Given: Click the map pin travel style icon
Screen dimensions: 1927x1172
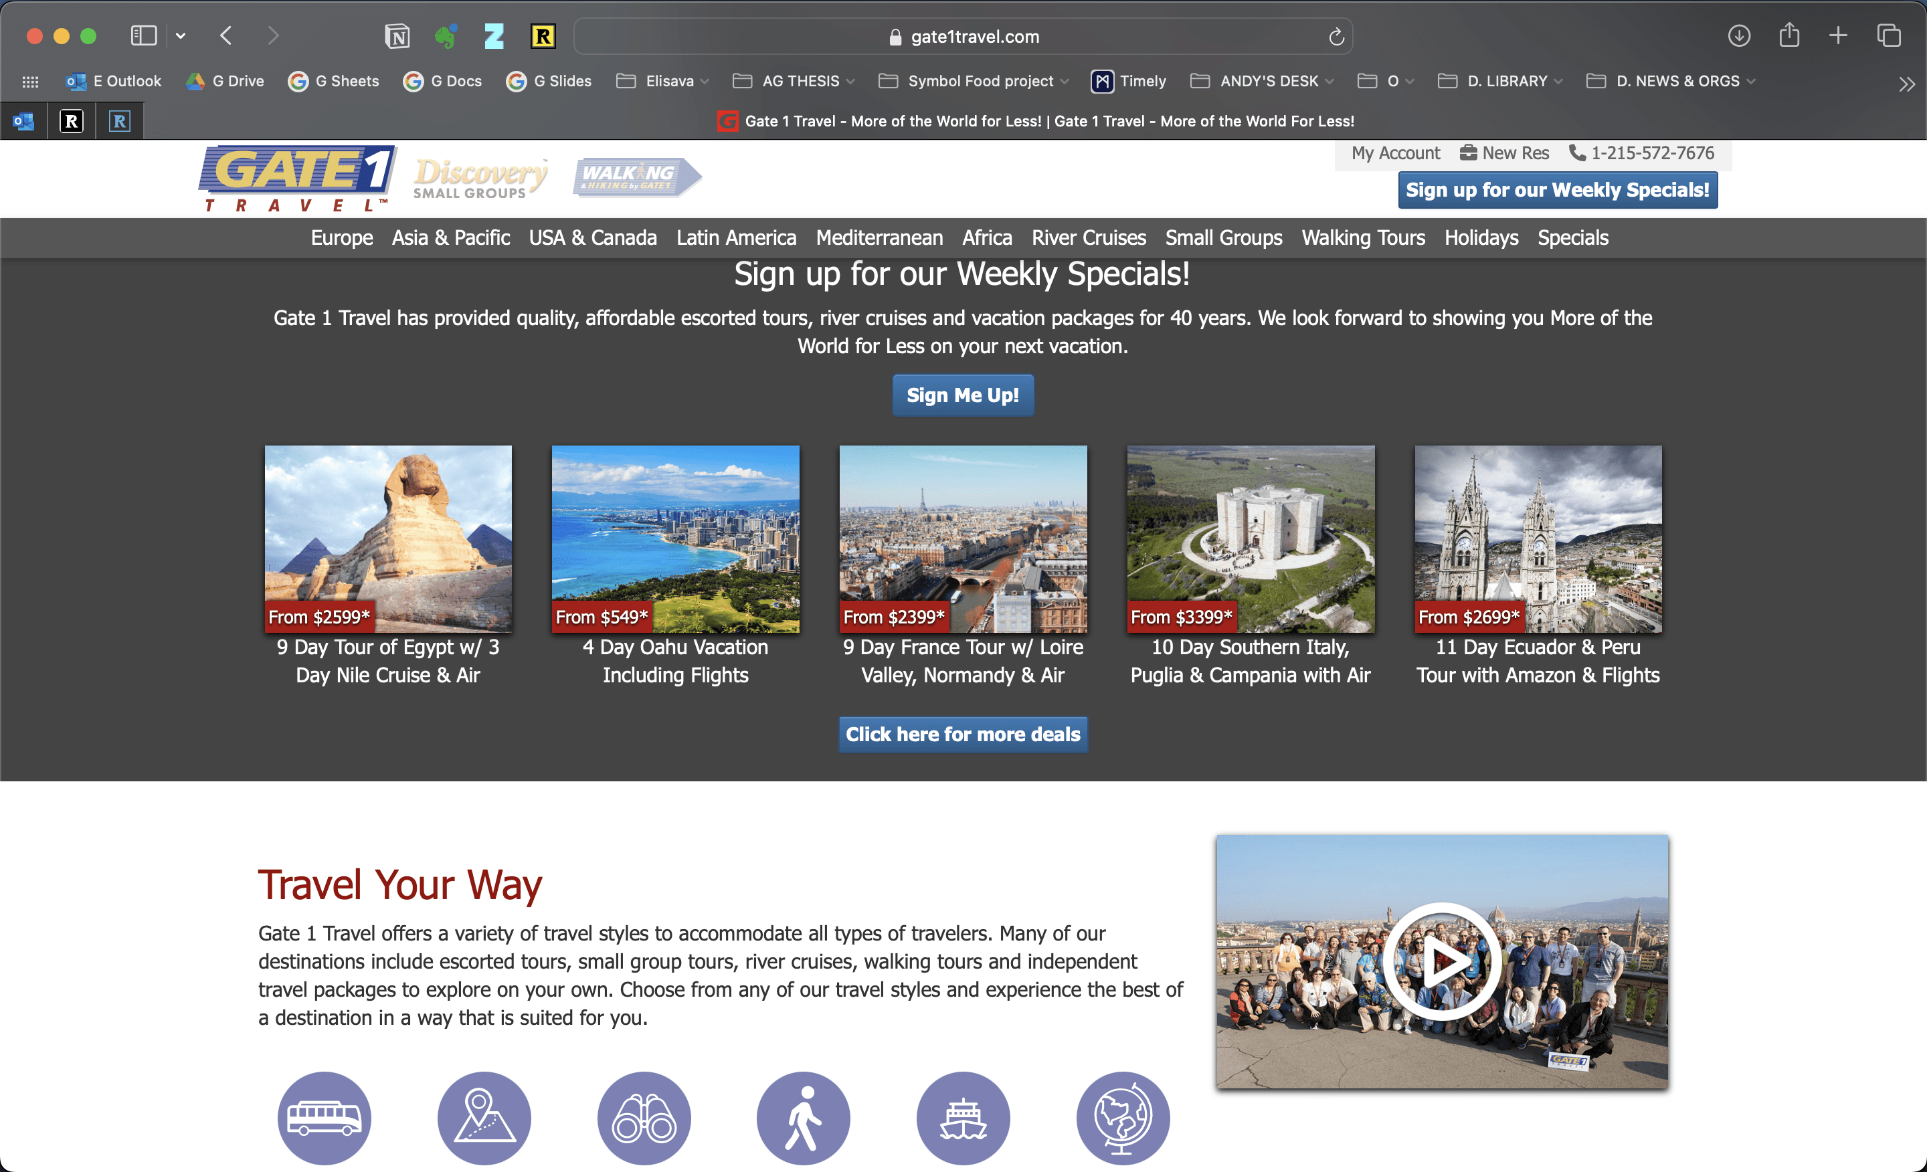Looking at the screenshot, I should tap(484, 1118).
